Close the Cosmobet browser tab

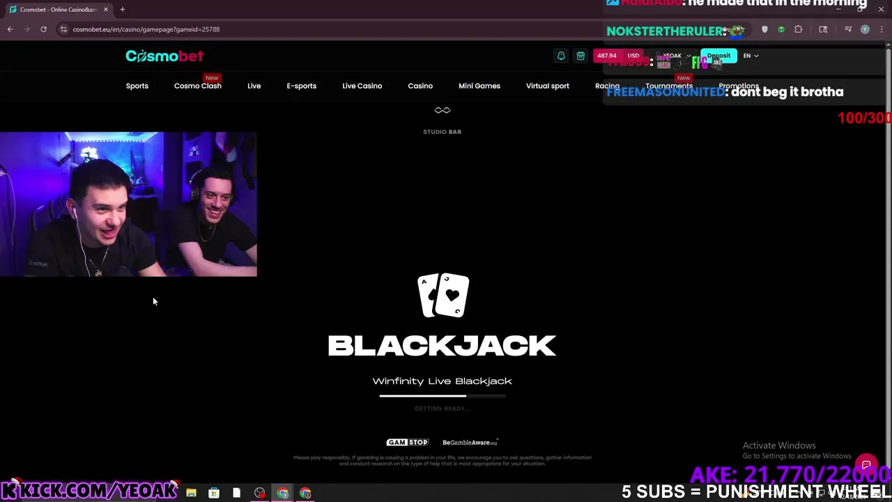coord(106,9)
